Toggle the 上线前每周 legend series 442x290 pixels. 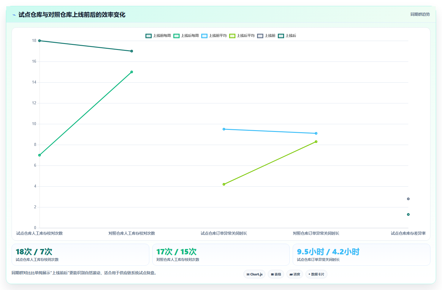(158, 36)
